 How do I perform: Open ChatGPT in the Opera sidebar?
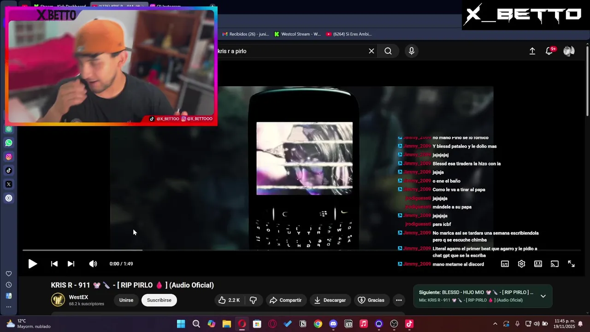pos(9,129)
